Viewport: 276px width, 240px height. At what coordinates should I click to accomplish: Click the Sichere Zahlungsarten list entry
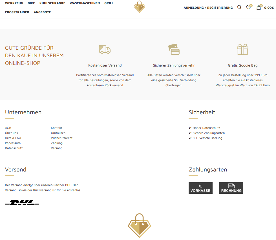click(x=207, y=133)
